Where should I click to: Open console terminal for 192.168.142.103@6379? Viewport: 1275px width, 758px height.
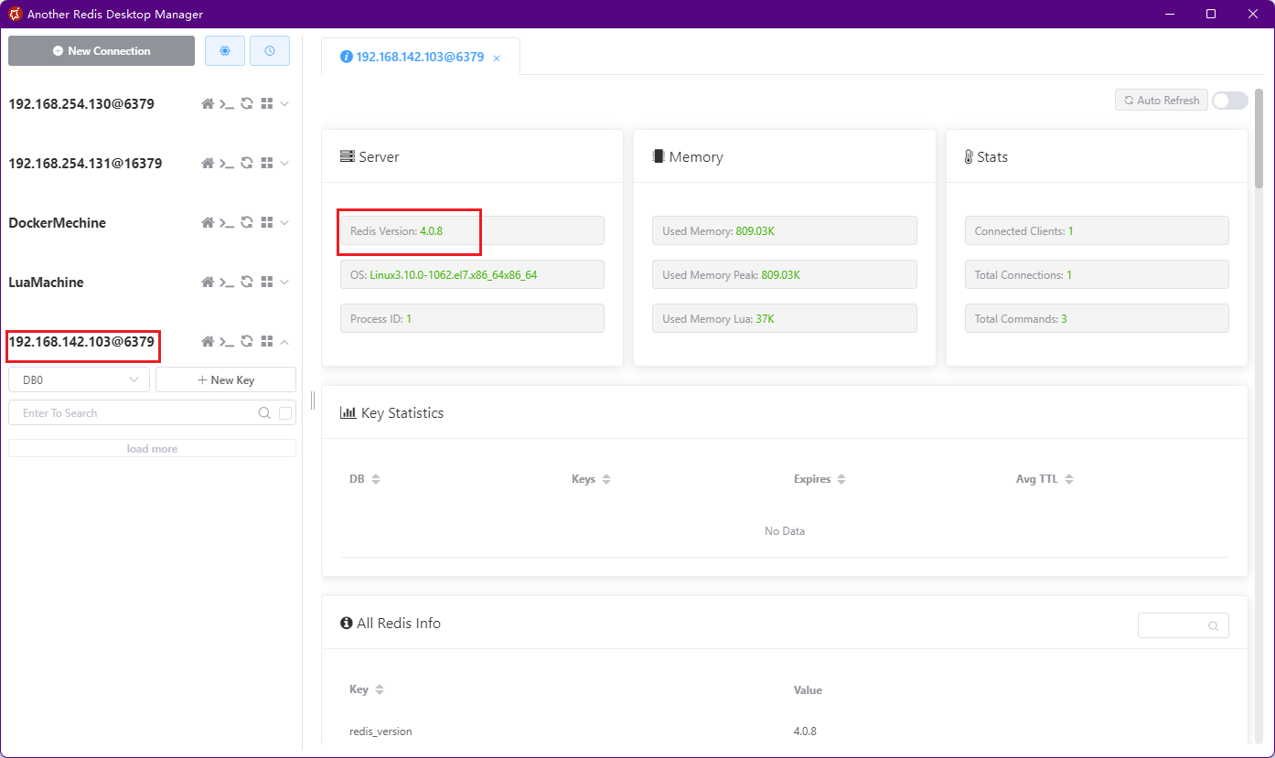(227, 342)
